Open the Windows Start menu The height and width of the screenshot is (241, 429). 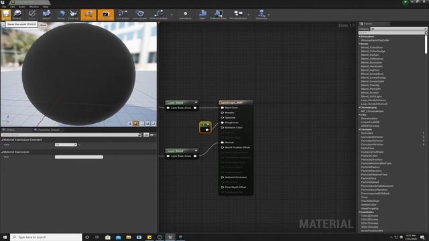pyautogui.click(x=5, y=237)
